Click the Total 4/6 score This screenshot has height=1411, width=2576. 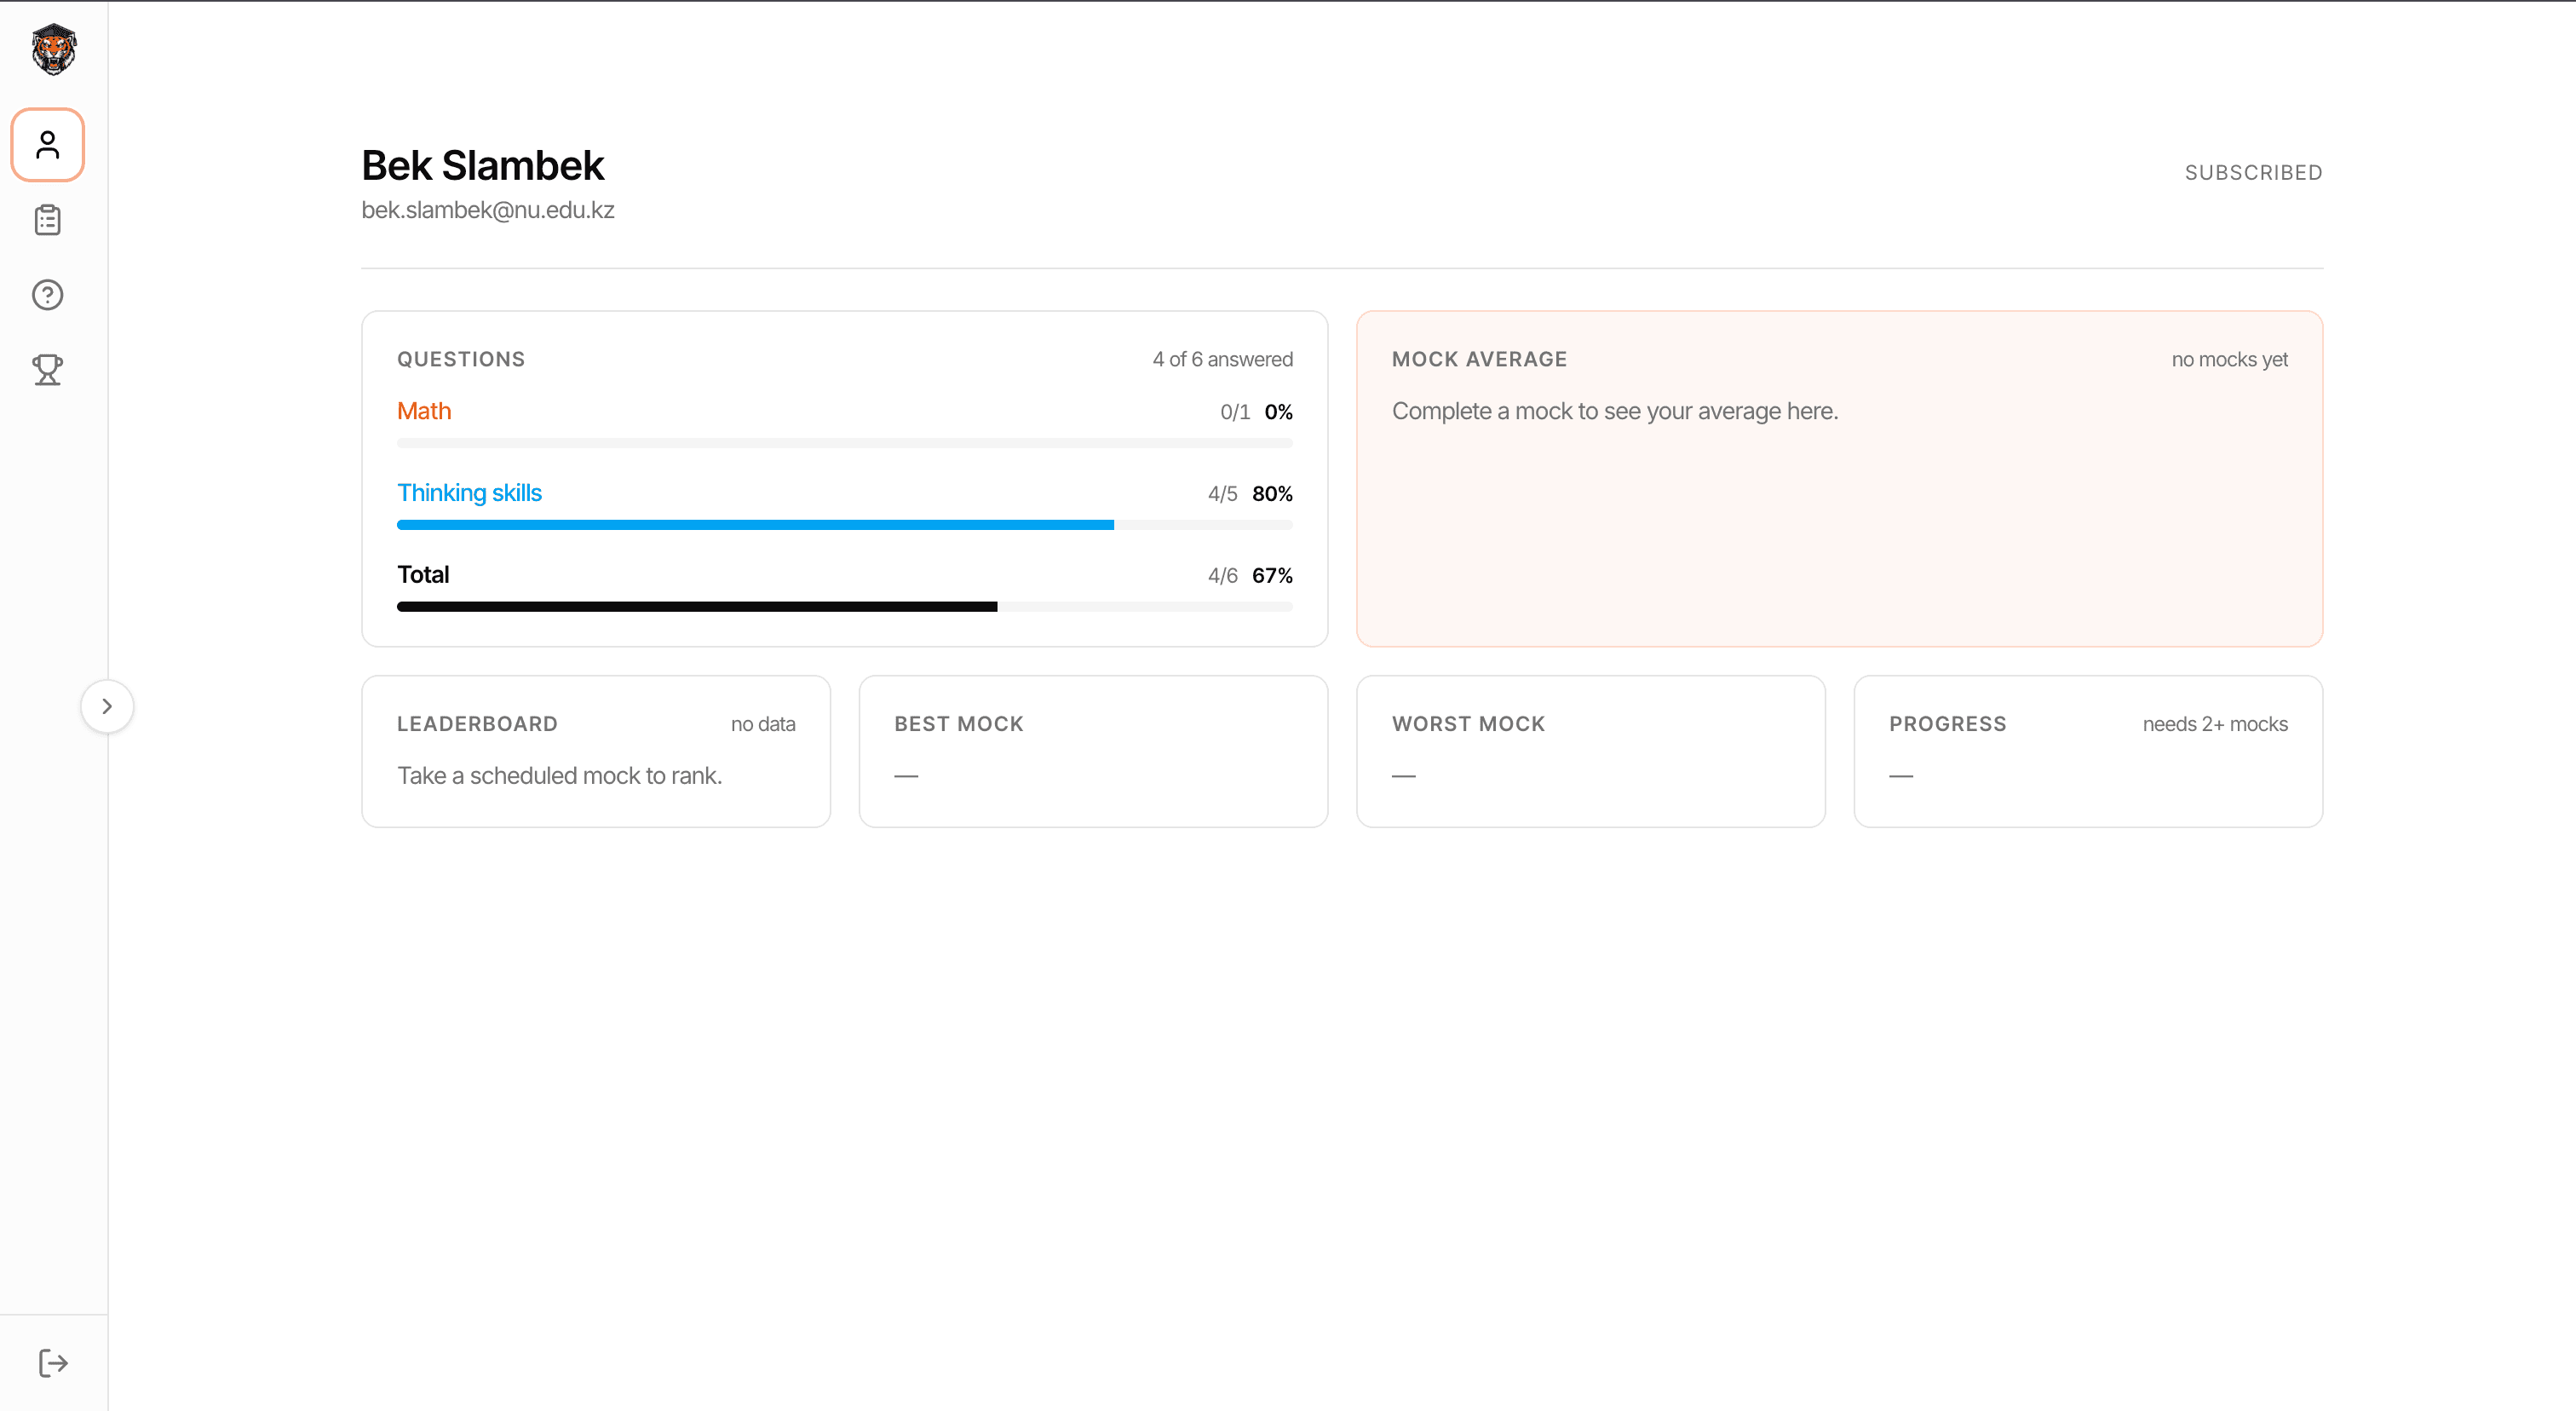1222,576
